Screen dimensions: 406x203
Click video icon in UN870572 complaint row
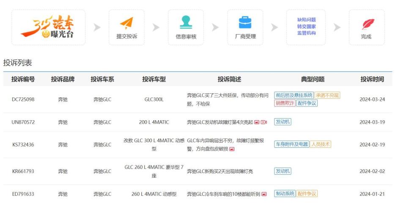point(264,122)
